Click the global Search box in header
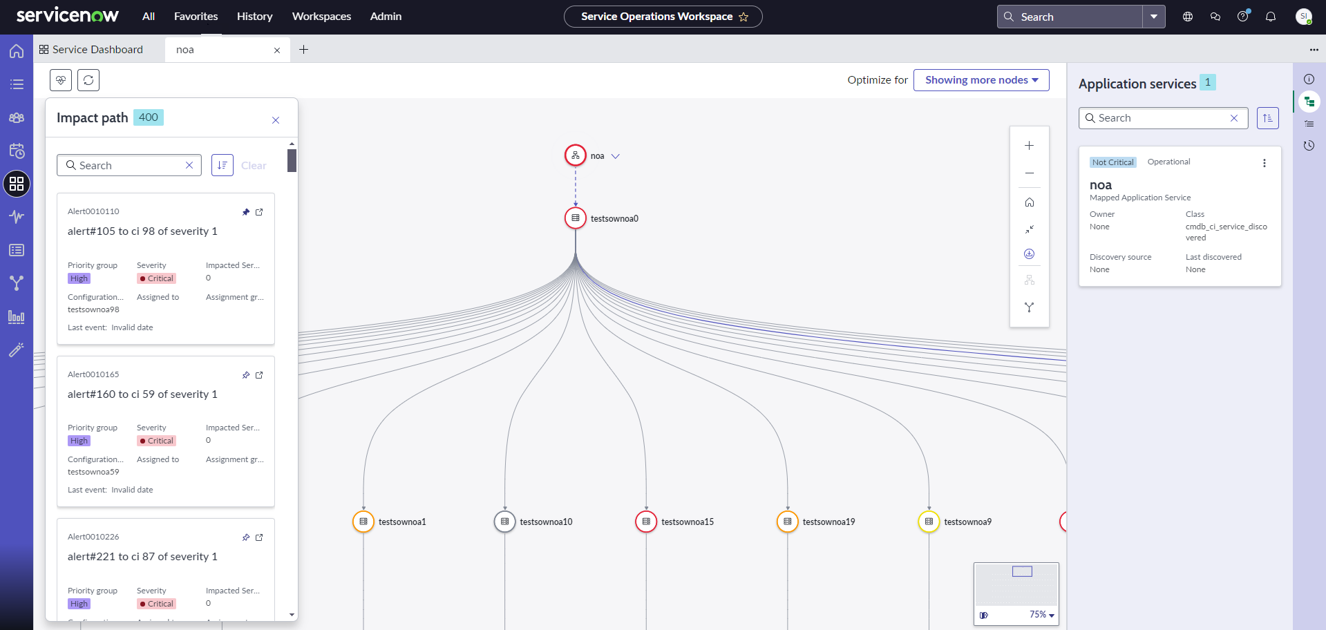1326x630 pixels. pos(1070,17)
